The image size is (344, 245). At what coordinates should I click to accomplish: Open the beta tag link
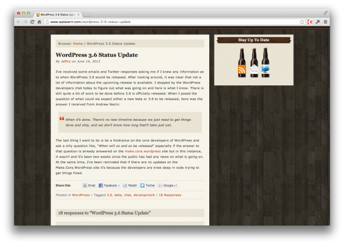click(118, 195)
